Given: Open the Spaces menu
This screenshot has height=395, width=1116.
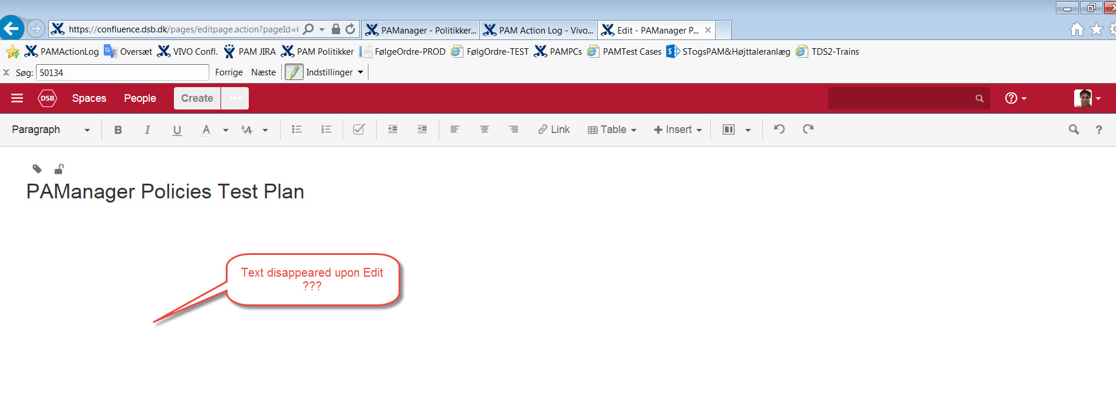Looking at the screenshot, I should [89, 98].
